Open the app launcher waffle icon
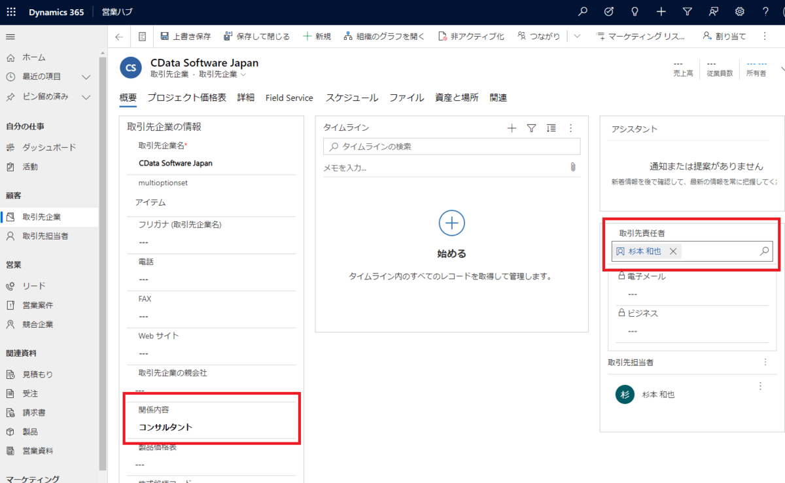The height and width of the screenshot is (483, 785). click(11, 12)
